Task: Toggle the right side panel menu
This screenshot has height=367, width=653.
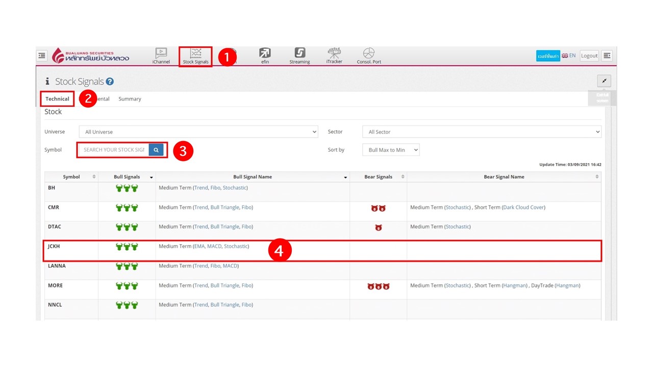Action: 607,56
